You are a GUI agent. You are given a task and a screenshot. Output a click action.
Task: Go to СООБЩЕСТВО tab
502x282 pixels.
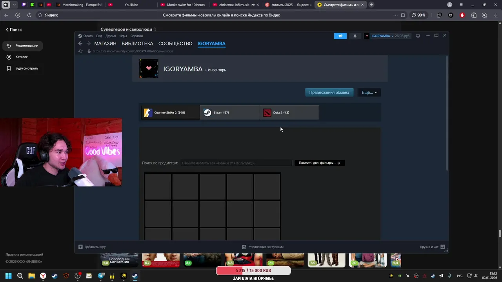[175, 43]
